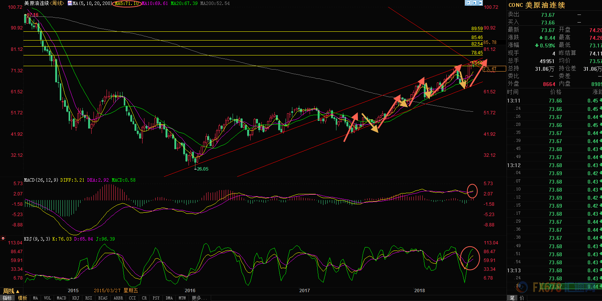Click the first blue chart-control icon at top right

pos(467,3)
